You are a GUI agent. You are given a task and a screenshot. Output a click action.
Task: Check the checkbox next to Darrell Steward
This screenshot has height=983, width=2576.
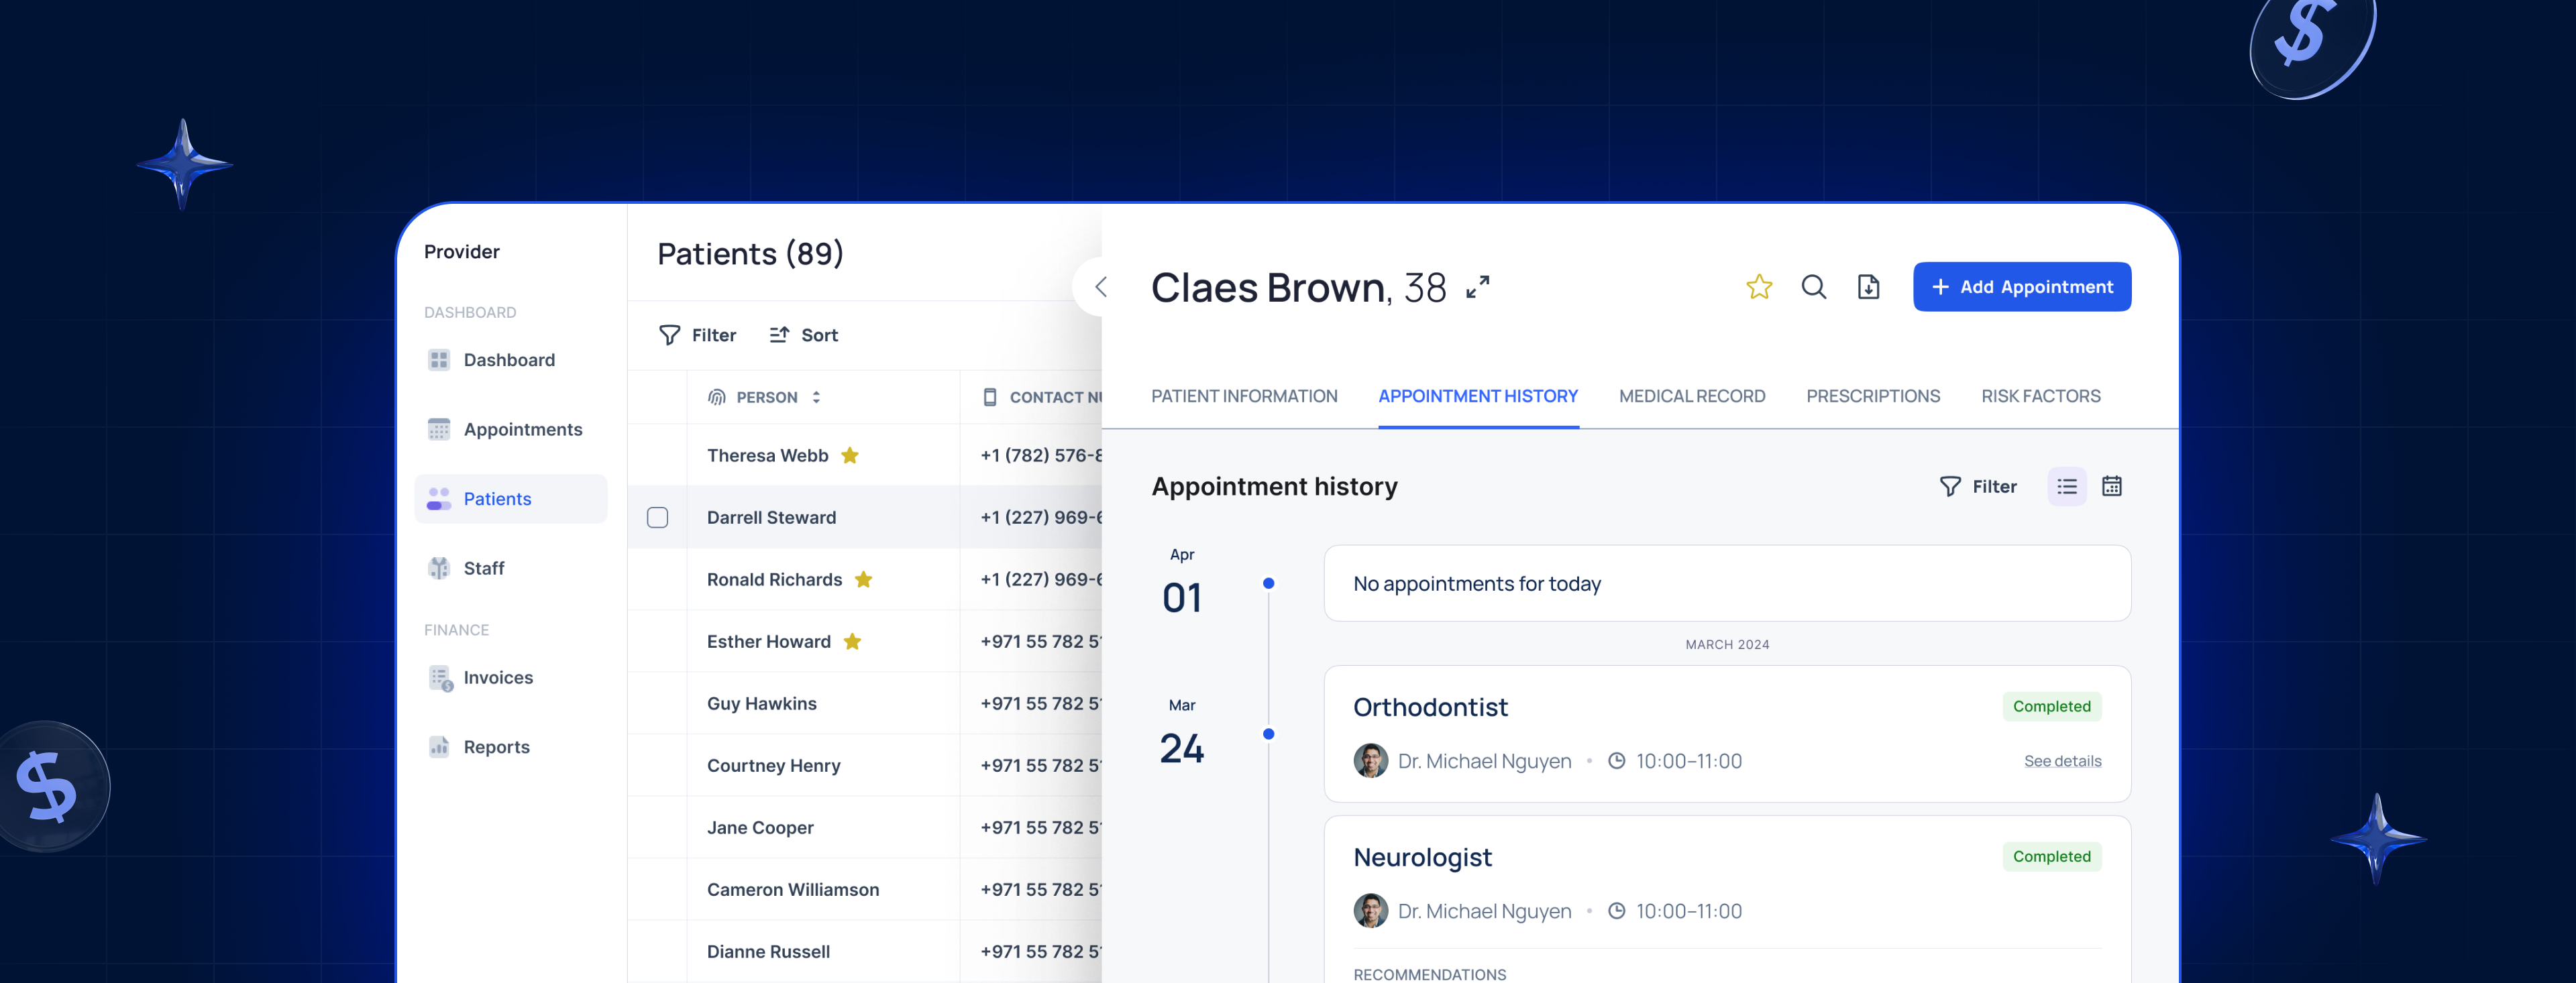point(657,517)
